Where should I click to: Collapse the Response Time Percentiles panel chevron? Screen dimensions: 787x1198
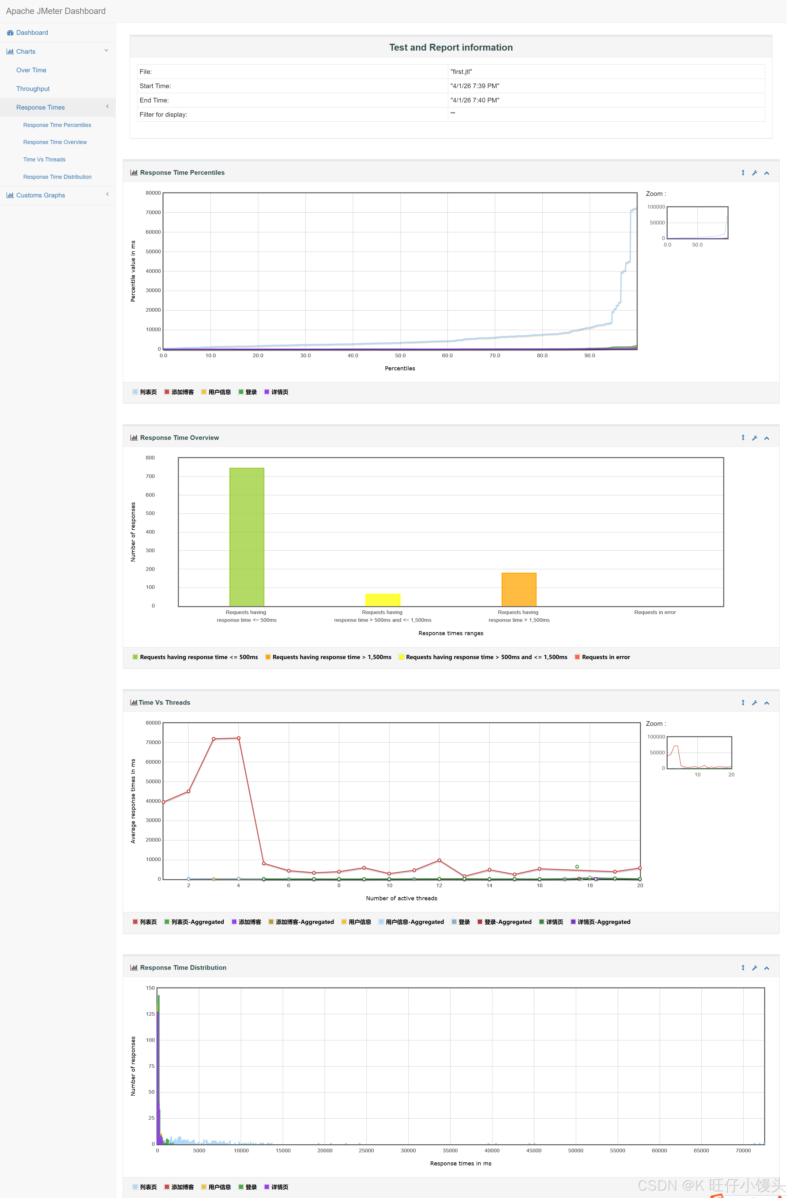click(767, 173)
